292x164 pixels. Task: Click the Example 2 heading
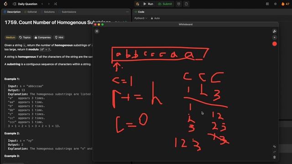pos(12,133)
